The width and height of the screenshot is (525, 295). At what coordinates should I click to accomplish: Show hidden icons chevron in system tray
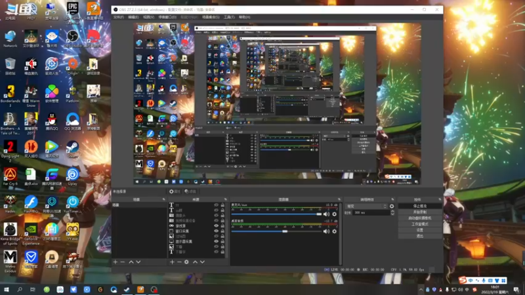click(421, 290)
